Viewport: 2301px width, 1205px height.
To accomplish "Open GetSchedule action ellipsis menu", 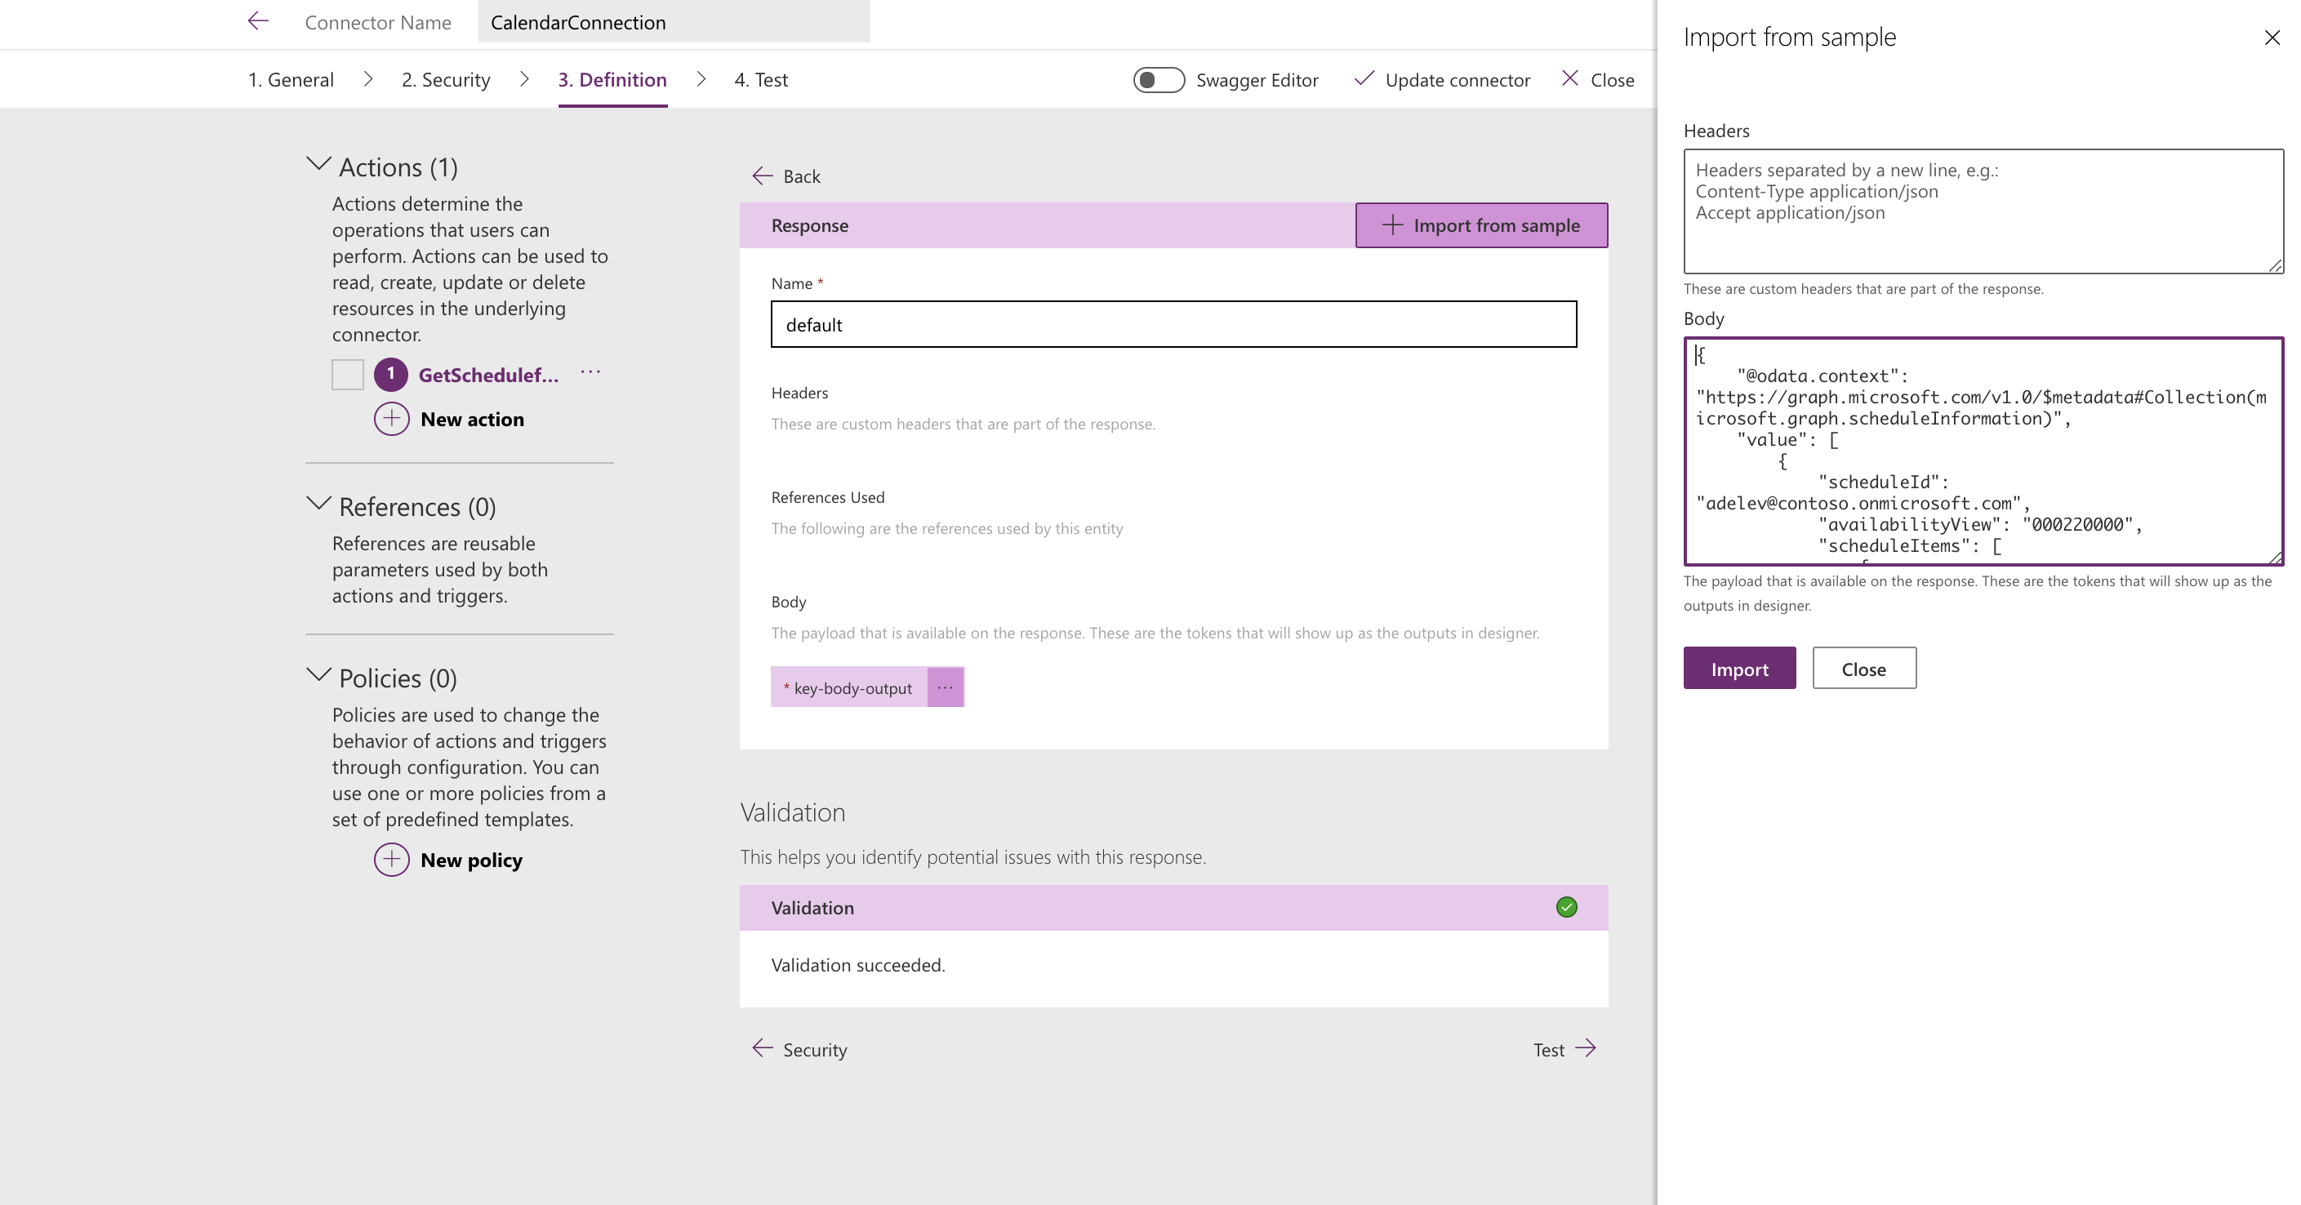I will pyautogui.click(x=590, y=373).
